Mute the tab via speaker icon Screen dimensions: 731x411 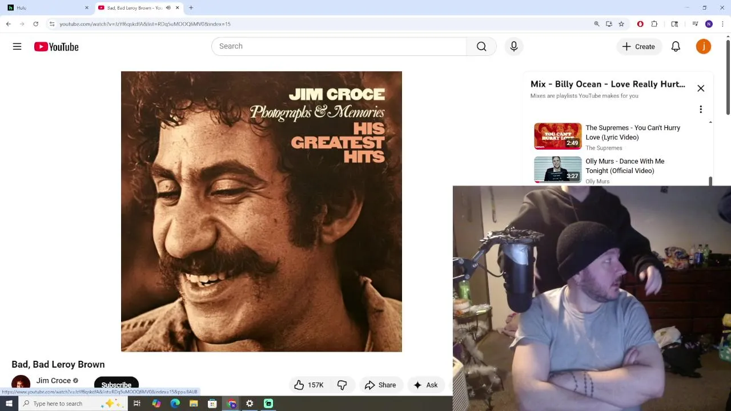click(x=168, y=8)
